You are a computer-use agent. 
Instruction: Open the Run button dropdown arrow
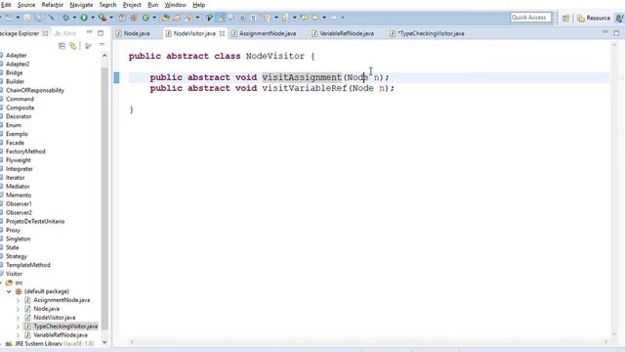point(93,18)
